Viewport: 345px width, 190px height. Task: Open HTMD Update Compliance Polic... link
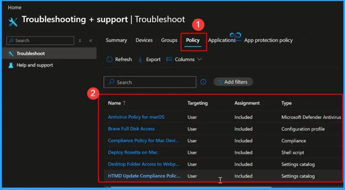click(x=144, y=176)
